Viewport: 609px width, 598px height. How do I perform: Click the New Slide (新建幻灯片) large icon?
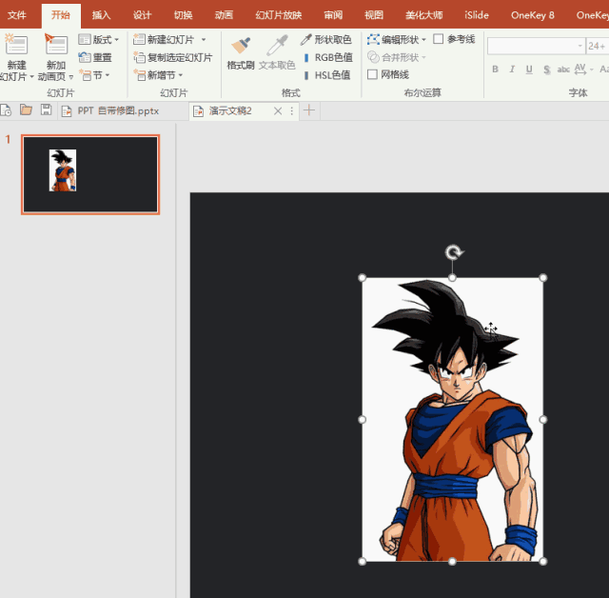point(15,45)
